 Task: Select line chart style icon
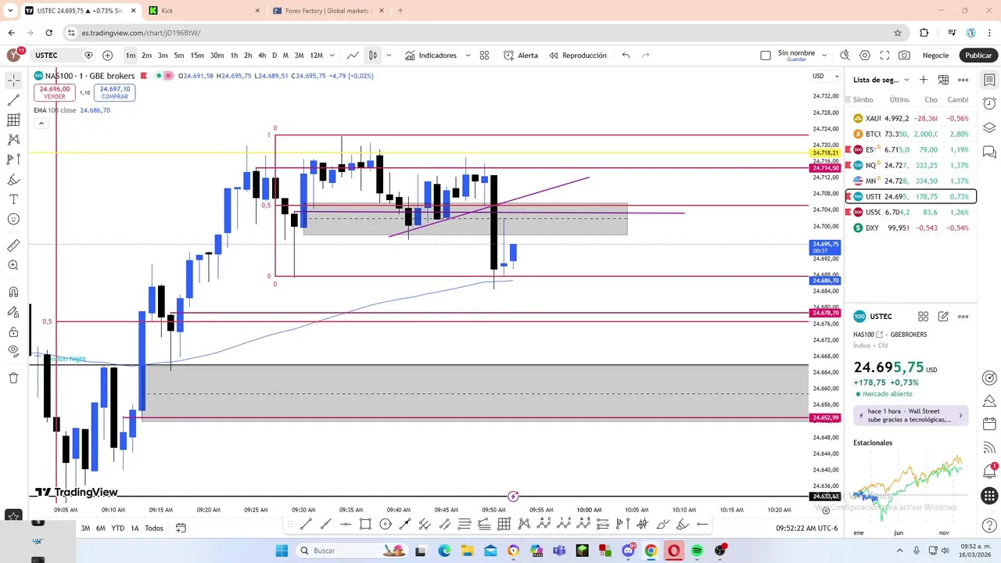point(353,56)
